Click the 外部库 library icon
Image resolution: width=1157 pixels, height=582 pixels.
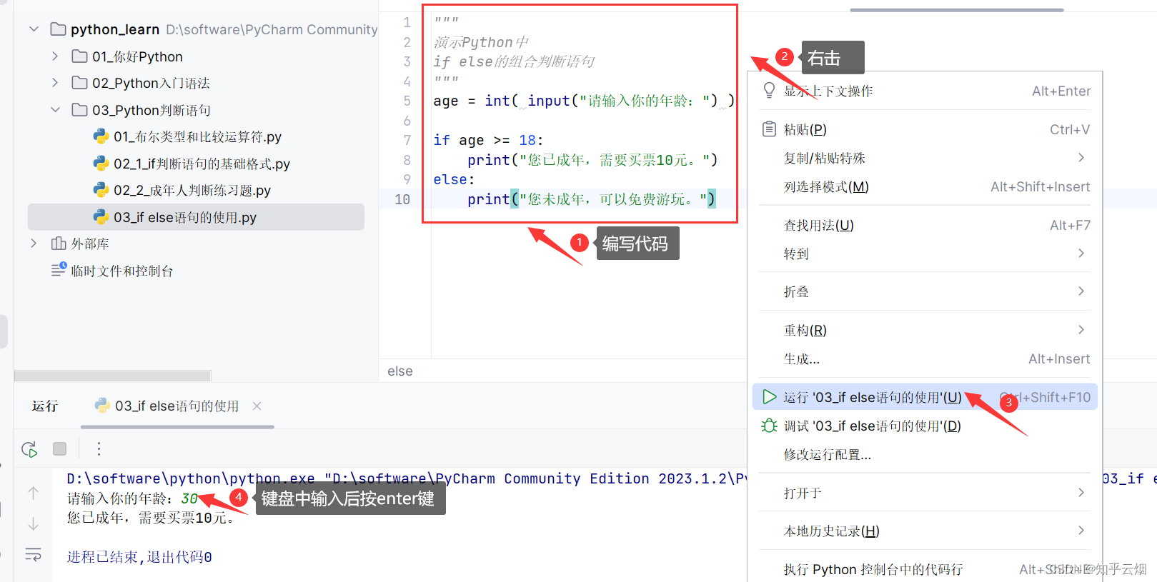(x=59, y=244)
